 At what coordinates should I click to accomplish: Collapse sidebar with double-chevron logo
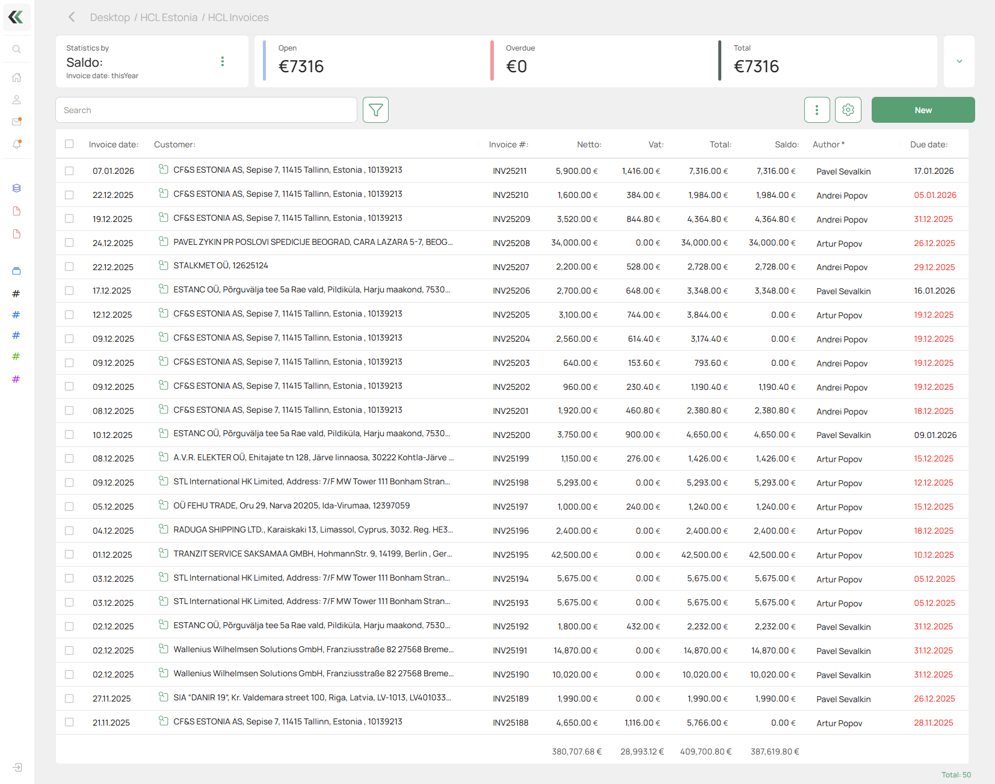pos(16,17)
